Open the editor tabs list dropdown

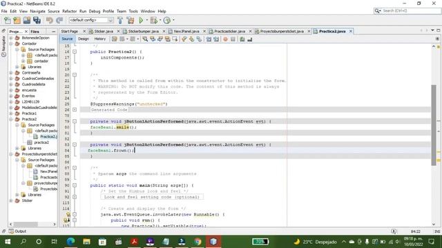click(432, 30)
